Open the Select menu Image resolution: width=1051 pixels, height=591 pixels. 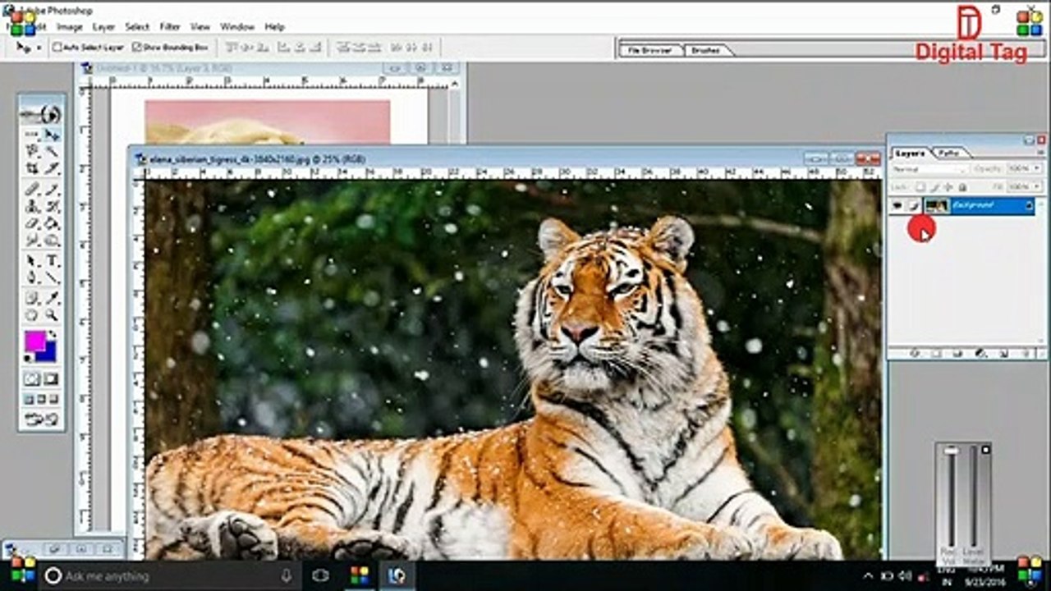point(137,27)
